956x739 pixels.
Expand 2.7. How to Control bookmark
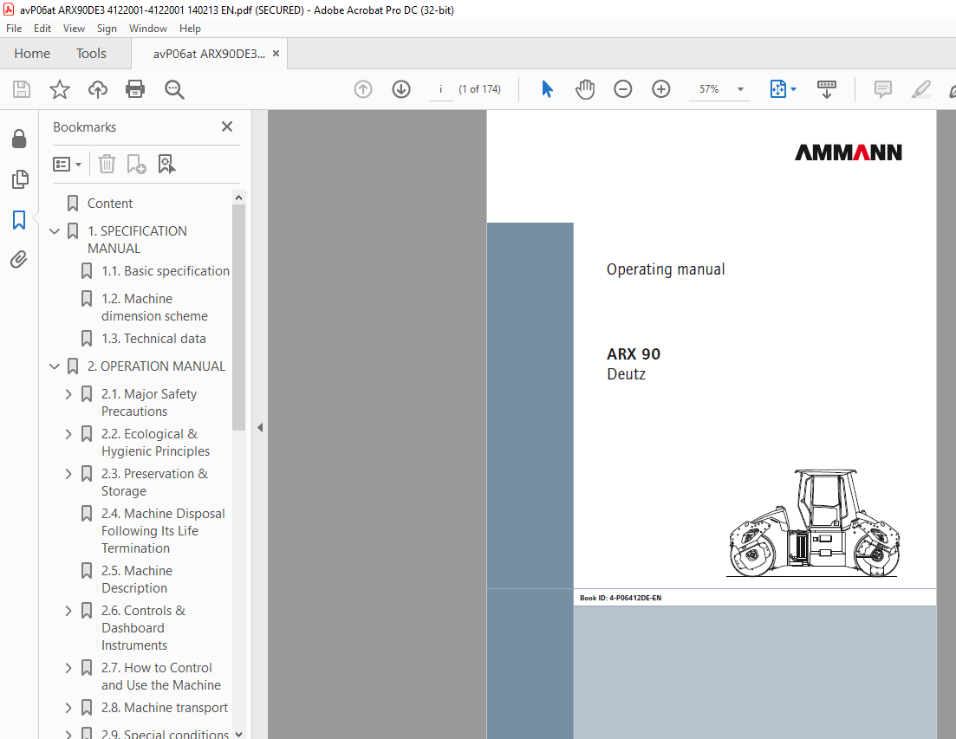pyautogui.click(x=68, y=668)
